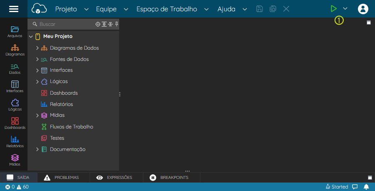Viewport: 375px width, 191px height.
Task: Switch to the PROBLEMAS tab
Action: [x=64, y=177]
